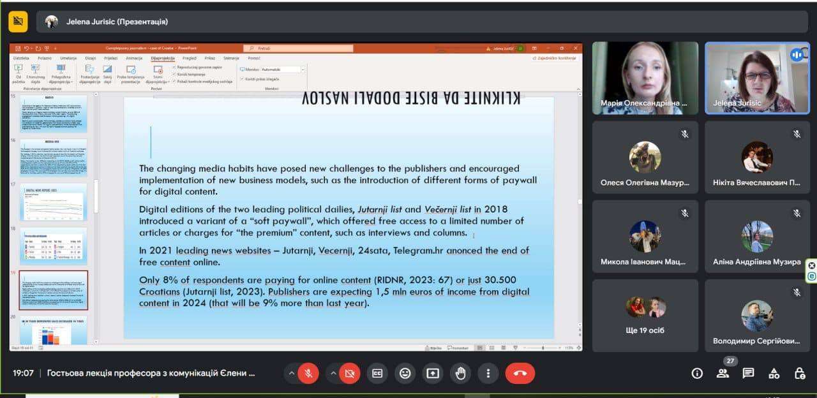Enable closed captions with CC button
The height and width of the screenshot is (398, 817).
377,373
